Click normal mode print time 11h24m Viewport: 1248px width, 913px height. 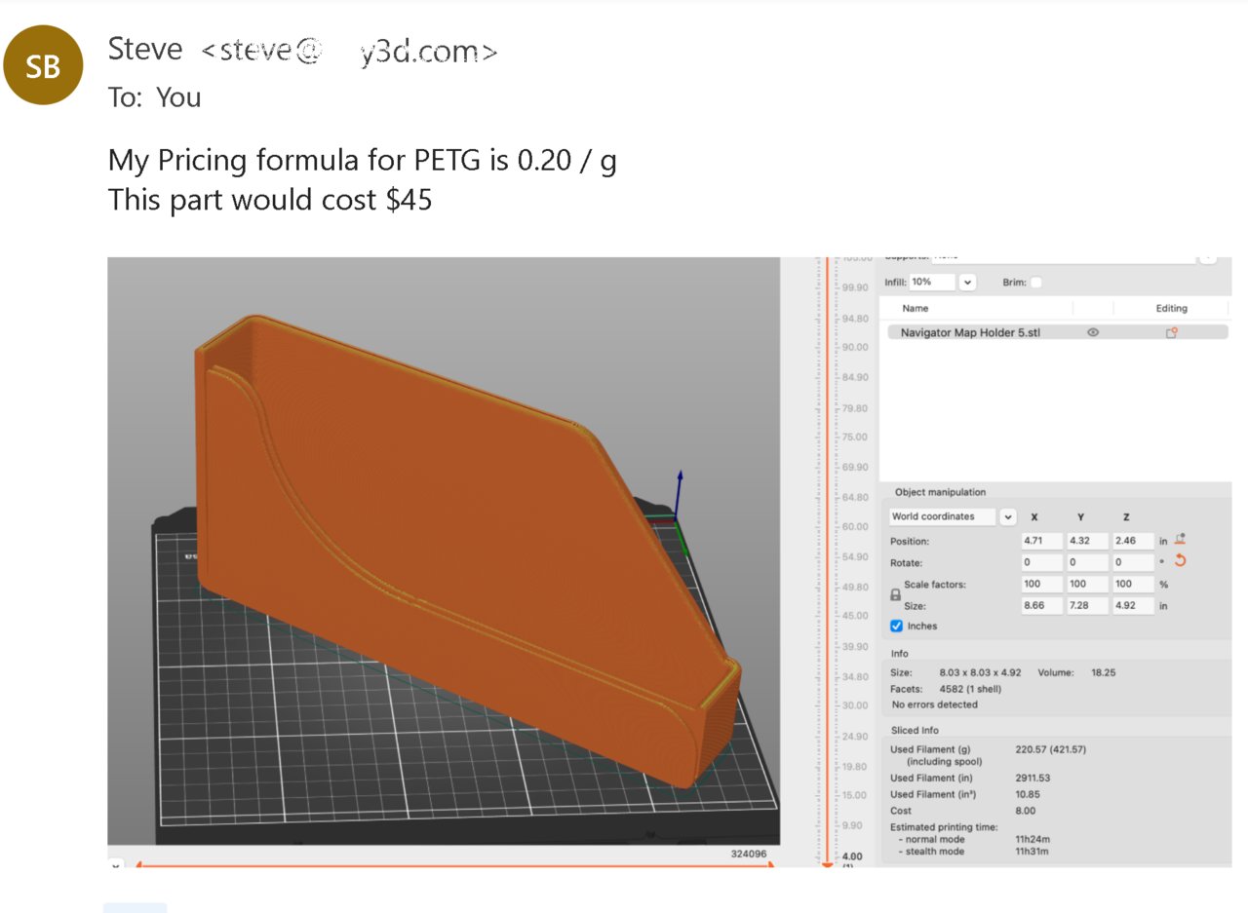(1033, 839)
